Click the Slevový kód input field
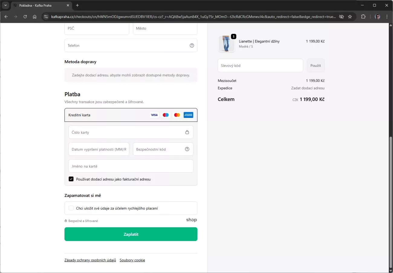The image size is (393, 273). 260,66
